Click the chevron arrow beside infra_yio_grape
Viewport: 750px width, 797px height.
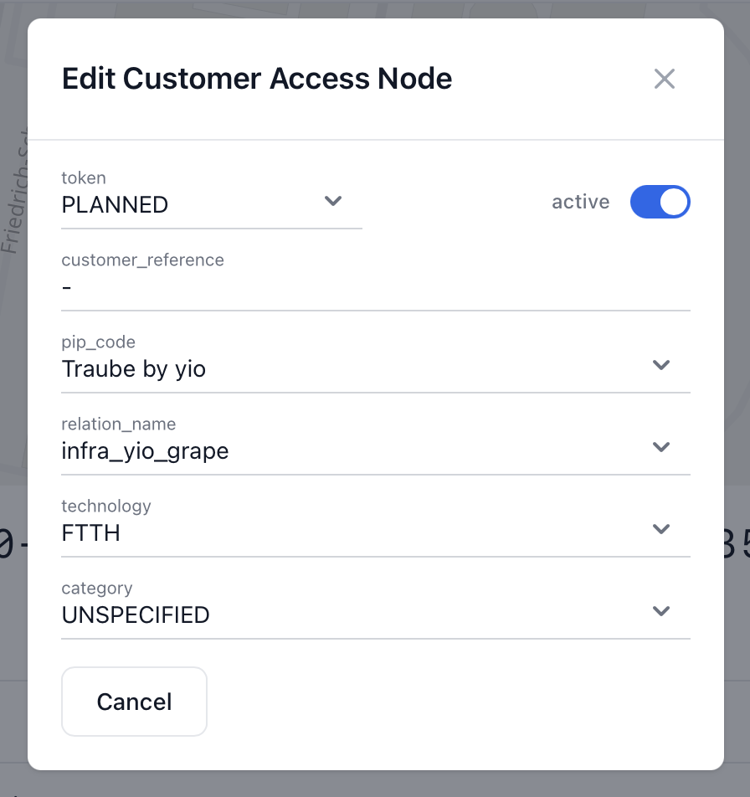[661, 447]
